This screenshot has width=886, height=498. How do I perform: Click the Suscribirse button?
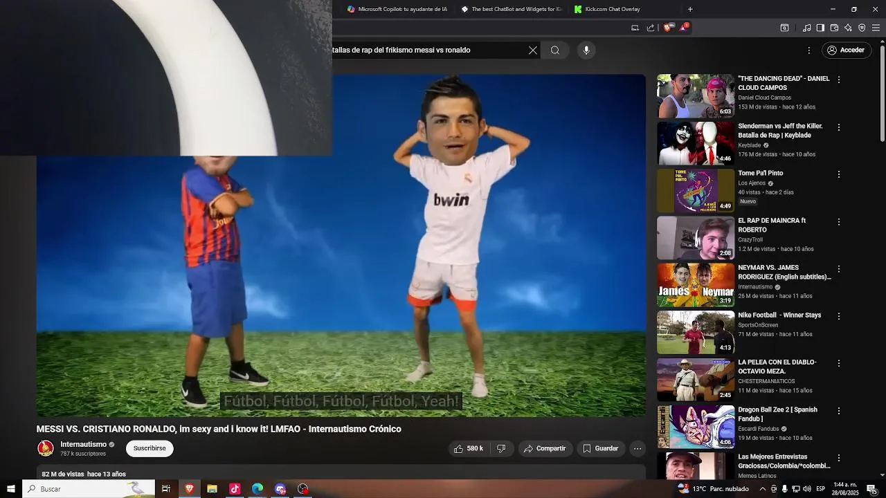[150, 448]
